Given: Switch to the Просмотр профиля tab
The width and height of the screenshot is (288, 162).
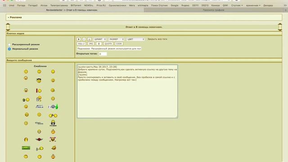Looking at the screenshot, I should (x=213, y=10).
